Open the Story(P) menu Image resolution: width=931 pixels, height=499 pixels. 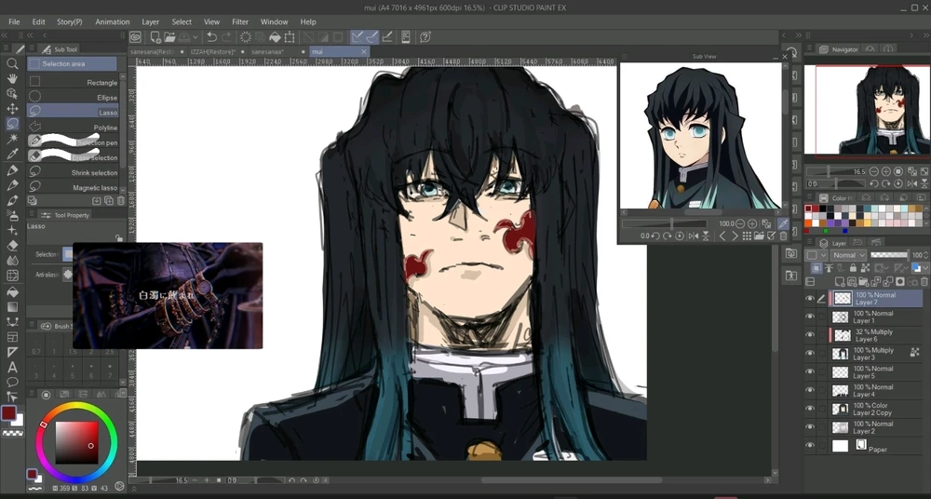click(x=70, y=21)
